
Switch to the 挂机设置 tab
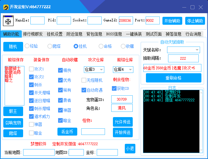54,34
